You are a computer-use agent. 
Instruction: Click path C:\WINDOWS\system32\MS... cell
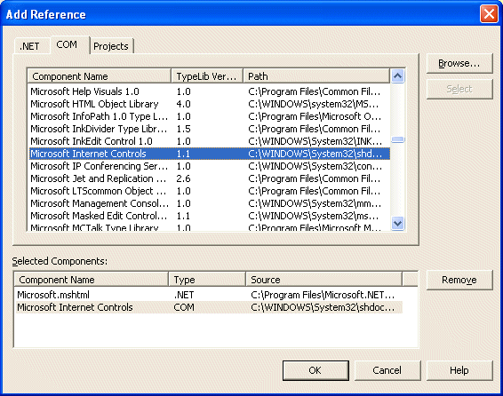tap(314, 104)
